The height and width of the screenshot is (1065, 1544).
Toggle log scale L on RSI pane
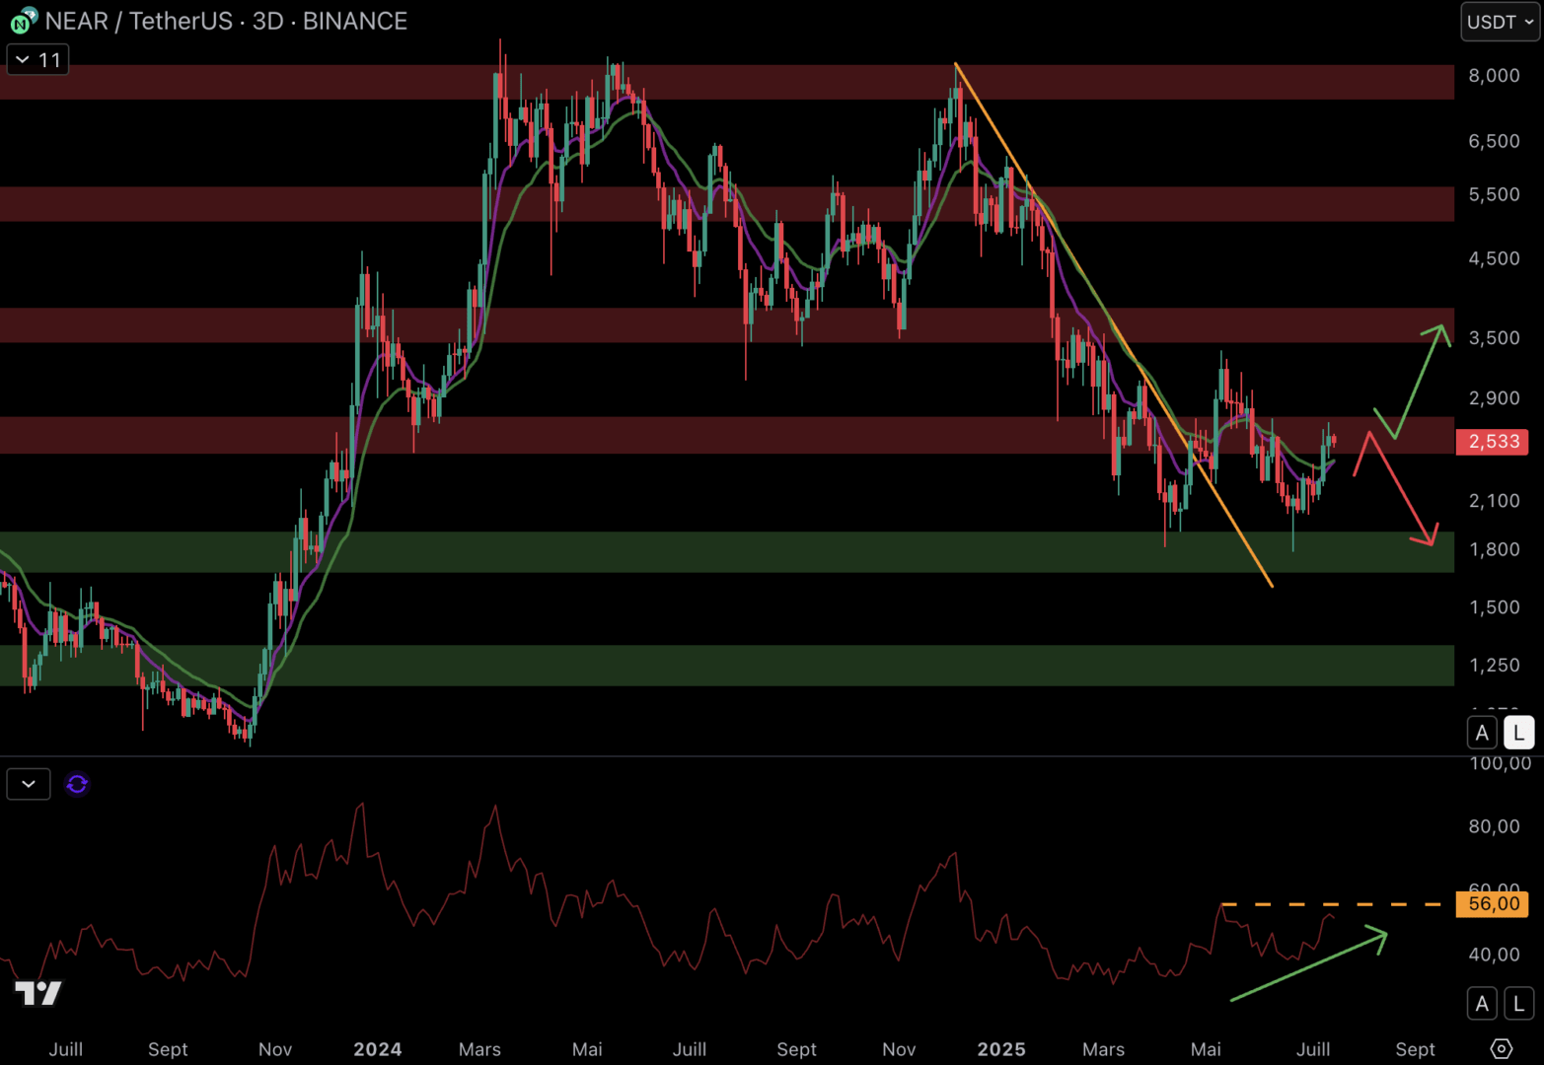pyautogui.click(x=1519, y=1004)
